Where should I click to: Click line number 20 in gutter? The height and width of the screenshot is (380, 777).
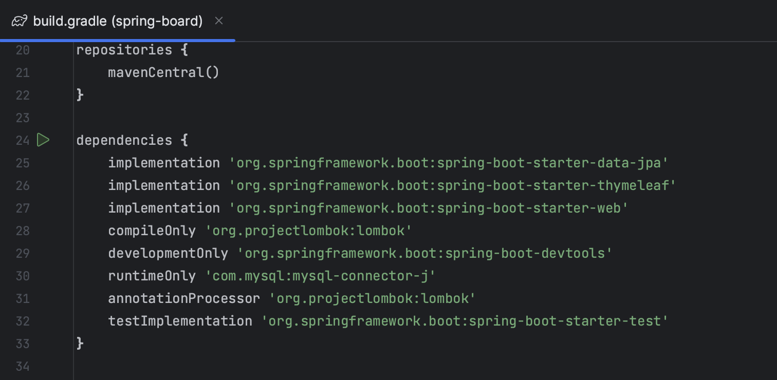click(23, 50)
